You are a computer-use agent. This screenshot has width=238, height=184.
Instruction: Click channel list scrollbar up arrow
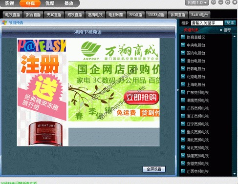tap(235, 37)
